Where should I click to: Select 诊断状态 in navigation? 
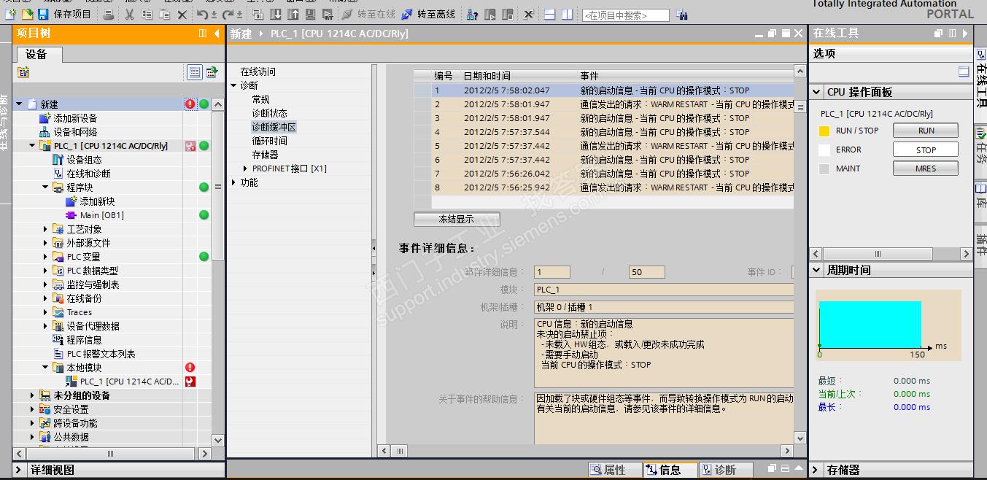pyautogui.click(x=270, y=113)
